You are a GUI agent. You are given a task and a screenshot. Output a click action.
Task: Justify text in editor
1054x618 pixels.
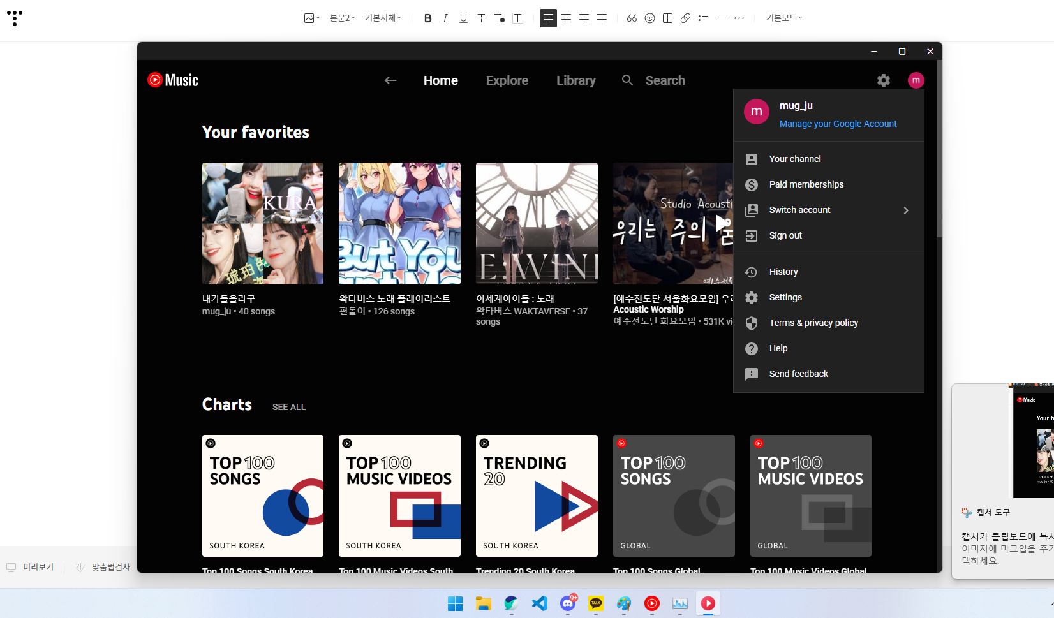602,18
